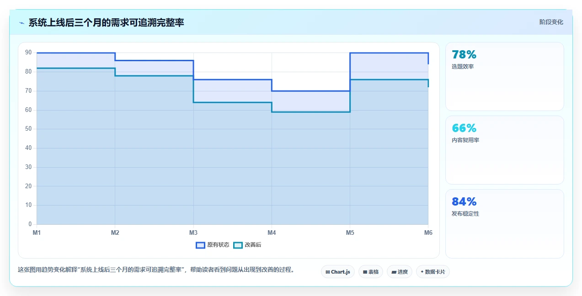Click the 改善后 legend label
This screenshot has width=582, height=296.
[x=253, y=245]
